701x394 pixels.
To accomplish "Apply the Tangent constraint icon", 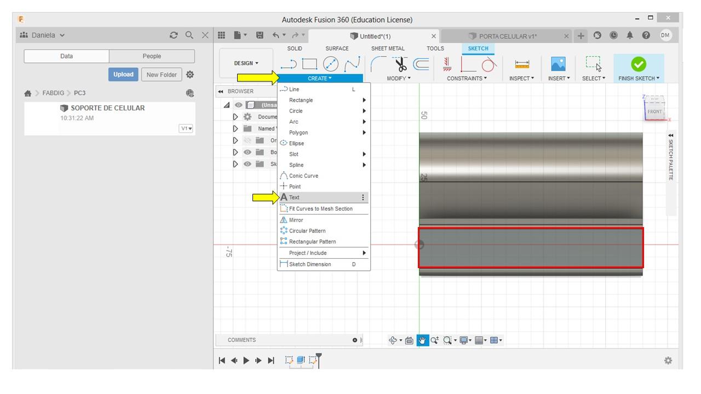I will tap(489, 65).
